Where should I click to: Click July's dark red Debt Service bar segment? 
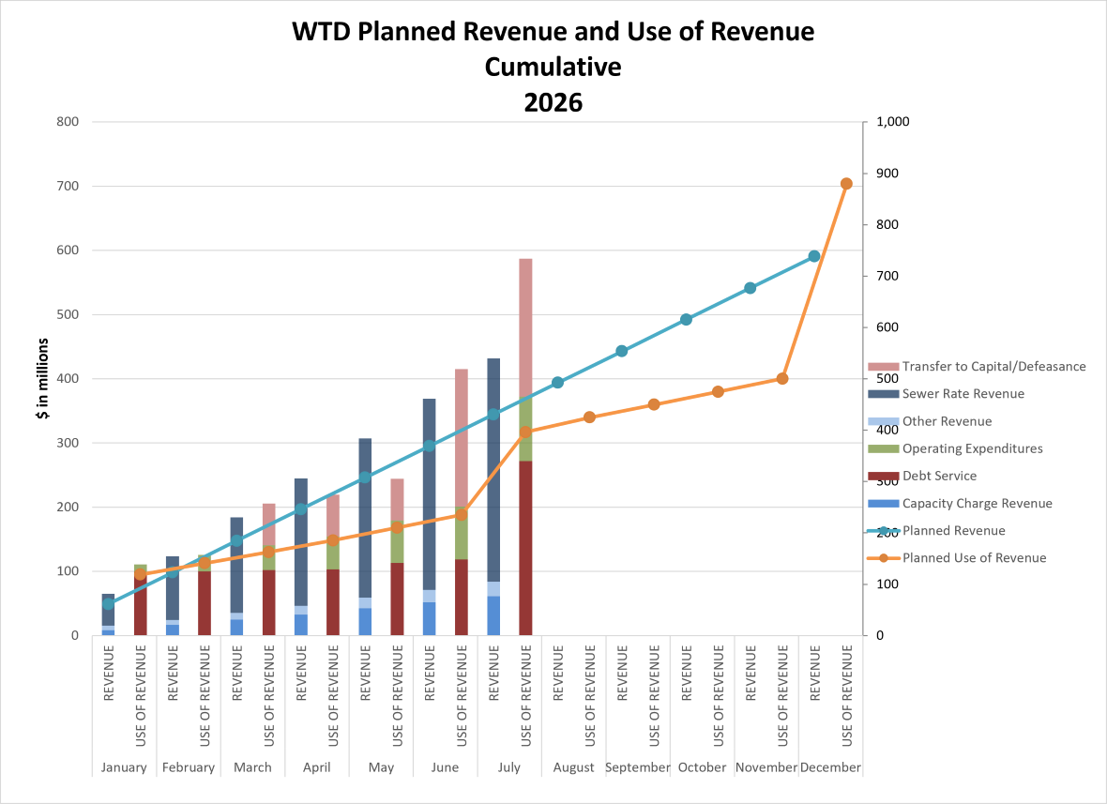coord(525,548)
